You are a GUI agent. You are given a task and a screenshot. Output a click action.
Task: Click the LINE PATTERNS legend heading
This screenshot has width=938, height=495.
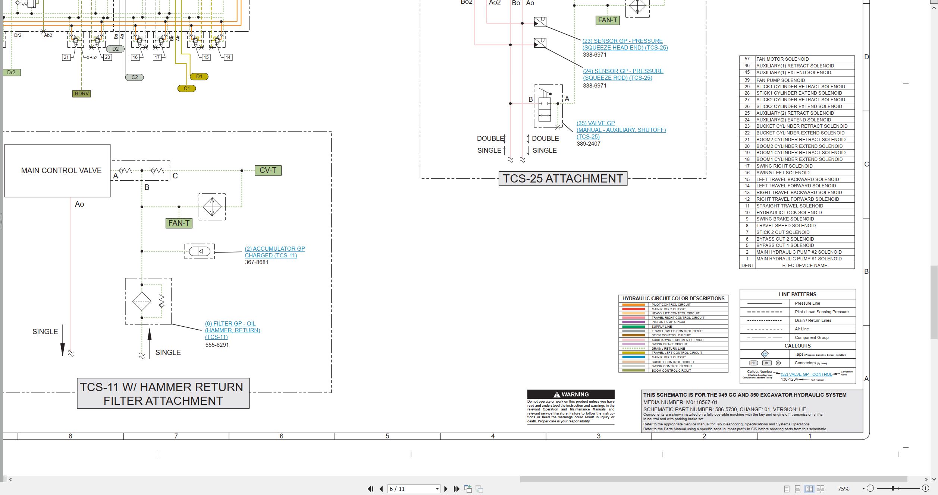tap(797, 294)
